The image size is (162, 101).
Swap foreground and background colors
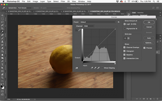(3, 84)
